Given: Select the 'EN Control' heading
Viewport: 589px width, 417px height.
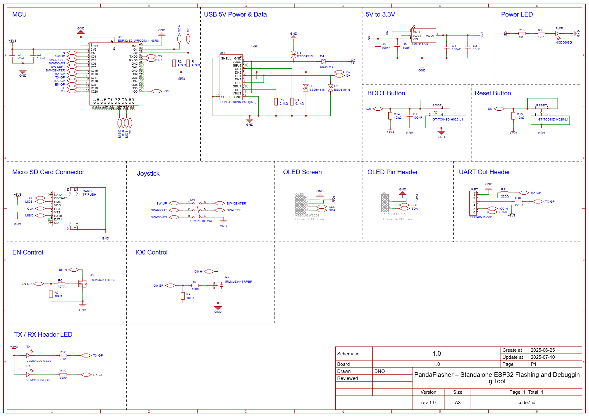Looking at the screenshot, I should click(x=28, y=252).
